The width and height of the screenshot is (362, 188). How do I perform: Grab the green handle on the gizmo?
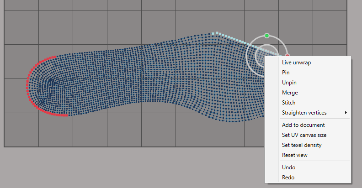[x=267, y=35]
